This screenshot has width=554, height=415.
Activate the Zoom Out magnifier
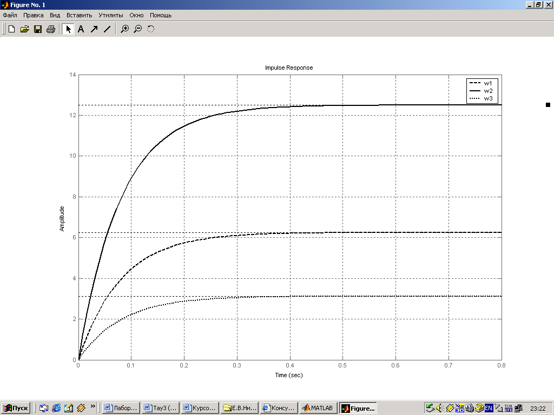pos(138,29)
